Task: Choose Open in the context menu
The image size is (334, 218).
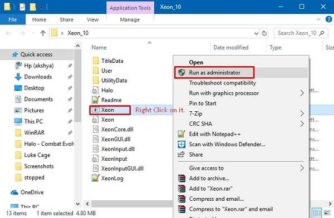Action: point(196,62)
